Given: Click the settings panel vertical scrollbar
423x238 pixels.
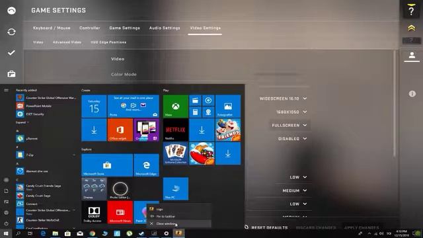Looking at the screenshot, I should pyautogui.click(x=394, y=104).
